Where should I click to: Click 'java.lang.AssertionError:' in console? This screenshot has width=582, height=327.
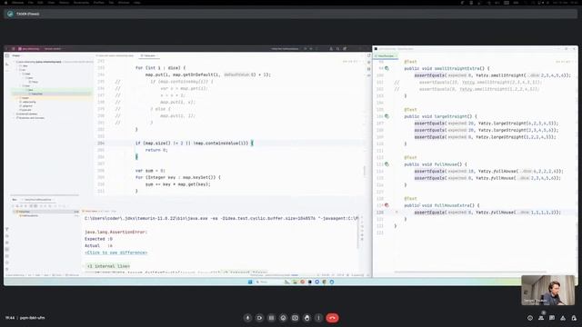click(x=115, y=233)
